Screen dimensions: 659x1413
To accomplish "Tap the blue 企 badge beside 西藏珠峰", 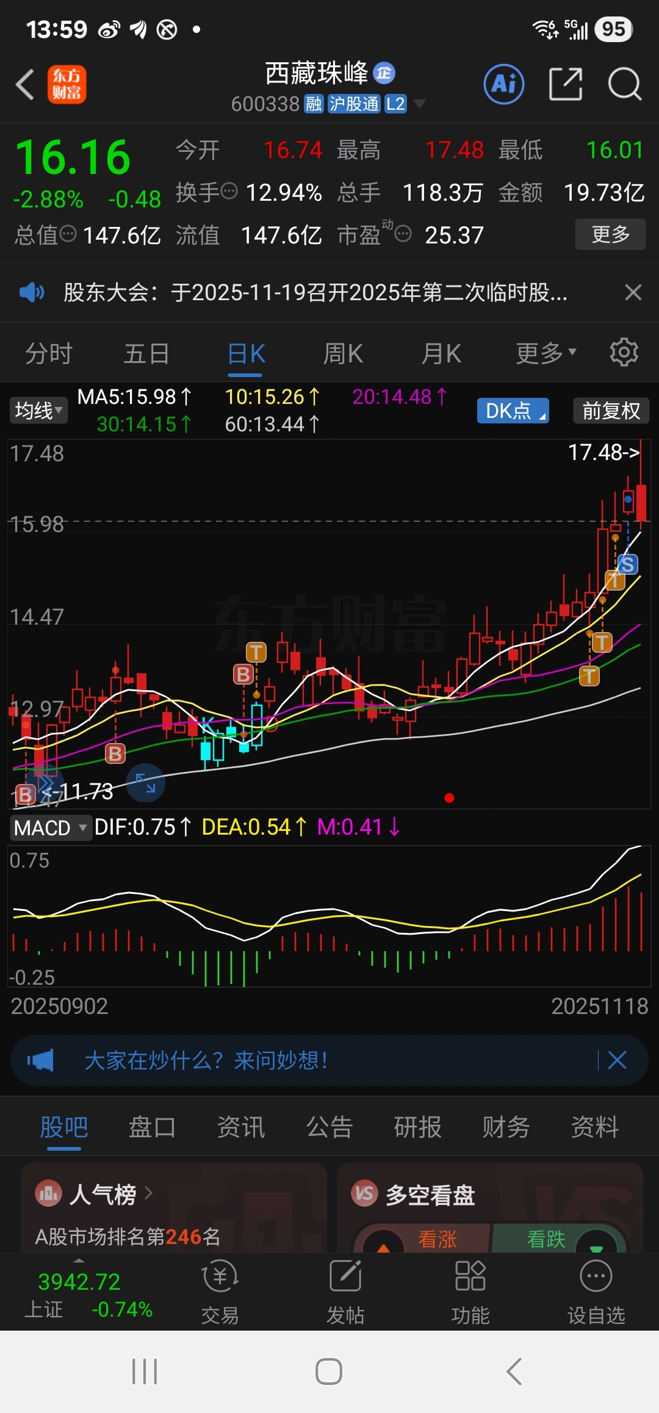I will pos(384,73).
